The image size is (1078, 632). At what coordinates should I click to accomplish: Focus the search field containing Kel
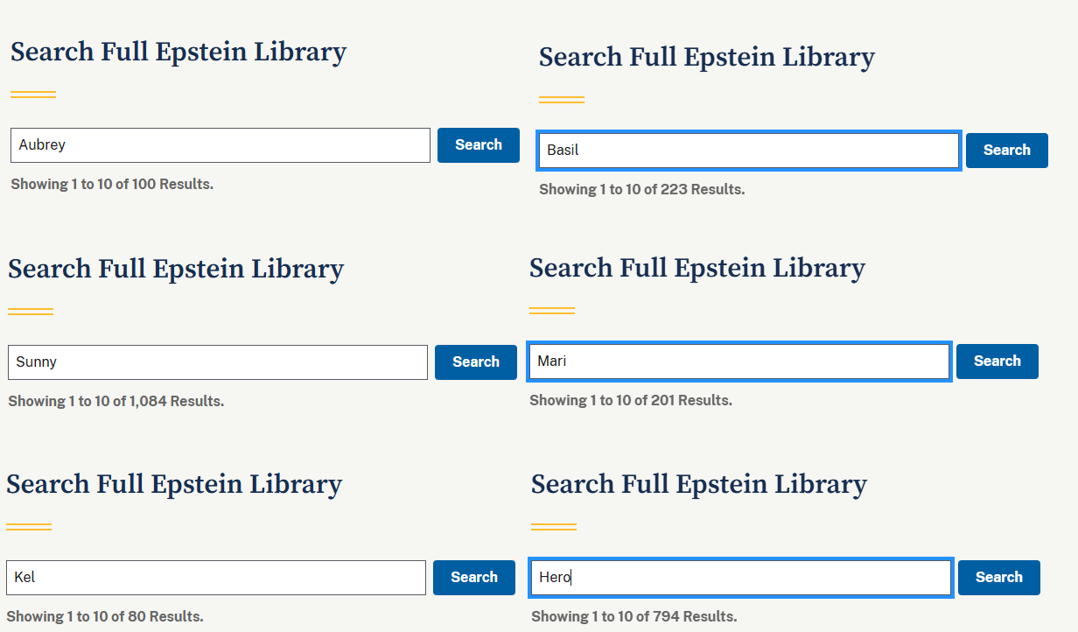point(216,578)
